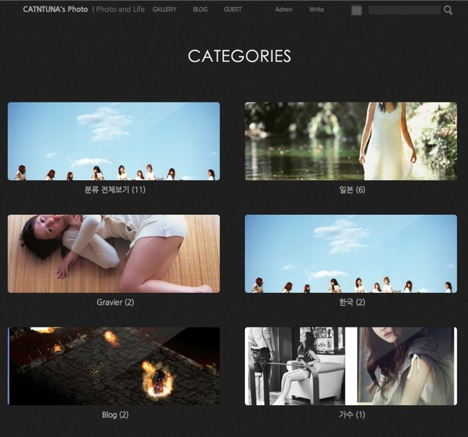Select the thumbnail above 일본 (6)
Screen dimensions: 468x437
(351, 141)
